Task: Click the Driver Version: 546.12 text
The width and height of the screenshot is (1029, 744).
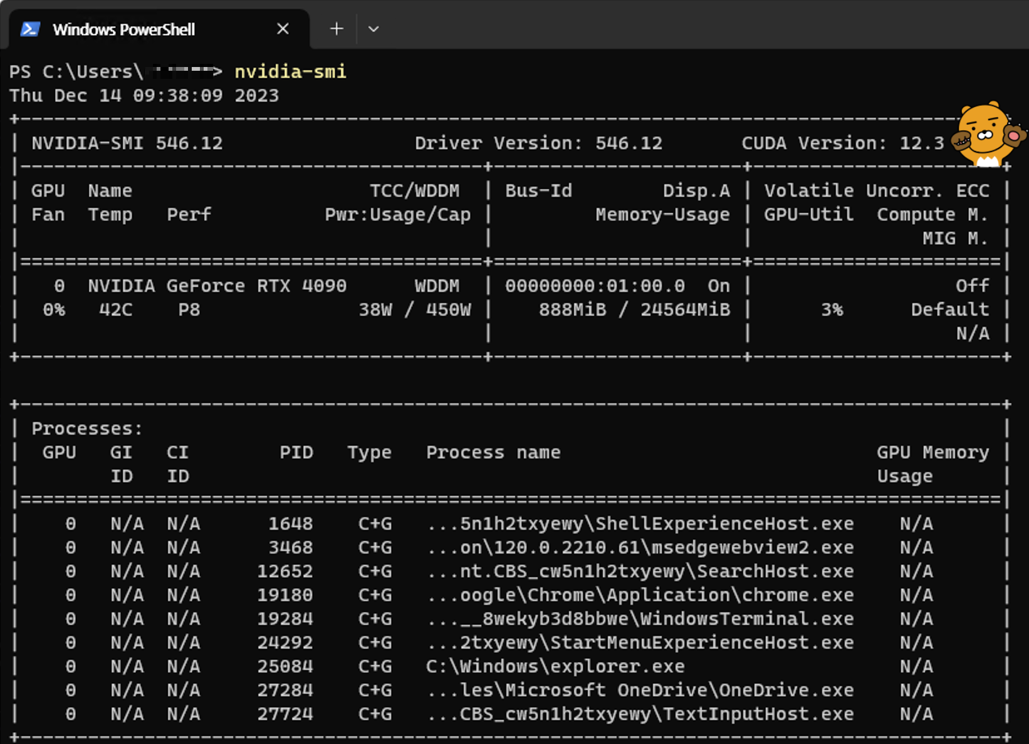Action: pyautogui.click(x=538, y=143)
